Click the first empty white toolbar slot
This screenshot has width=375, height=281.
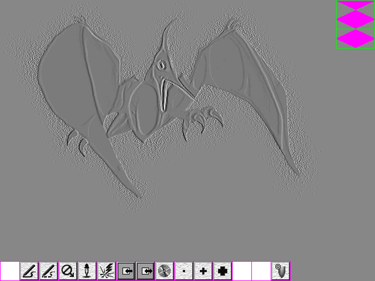[x=10, y=271]
